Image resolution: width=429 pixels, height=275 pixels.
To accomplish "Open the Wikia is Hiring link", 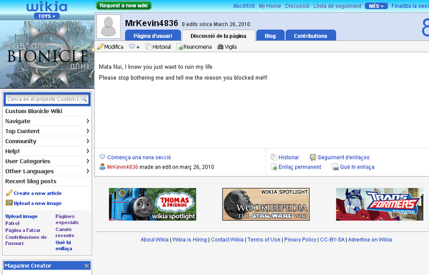I will coord(190,240).
